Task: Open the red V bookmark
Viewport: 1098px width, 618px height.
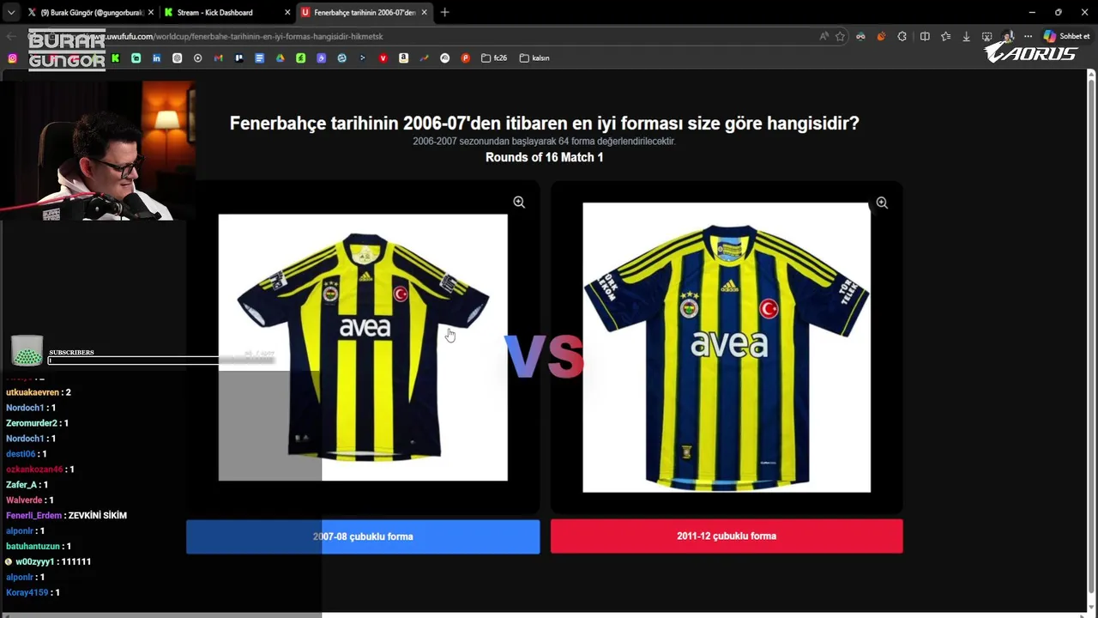Action: coord(383,58)
